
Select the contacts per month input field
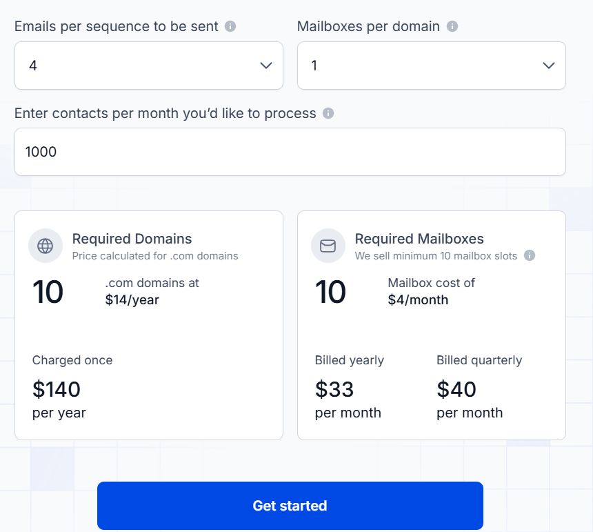(290, 152)
